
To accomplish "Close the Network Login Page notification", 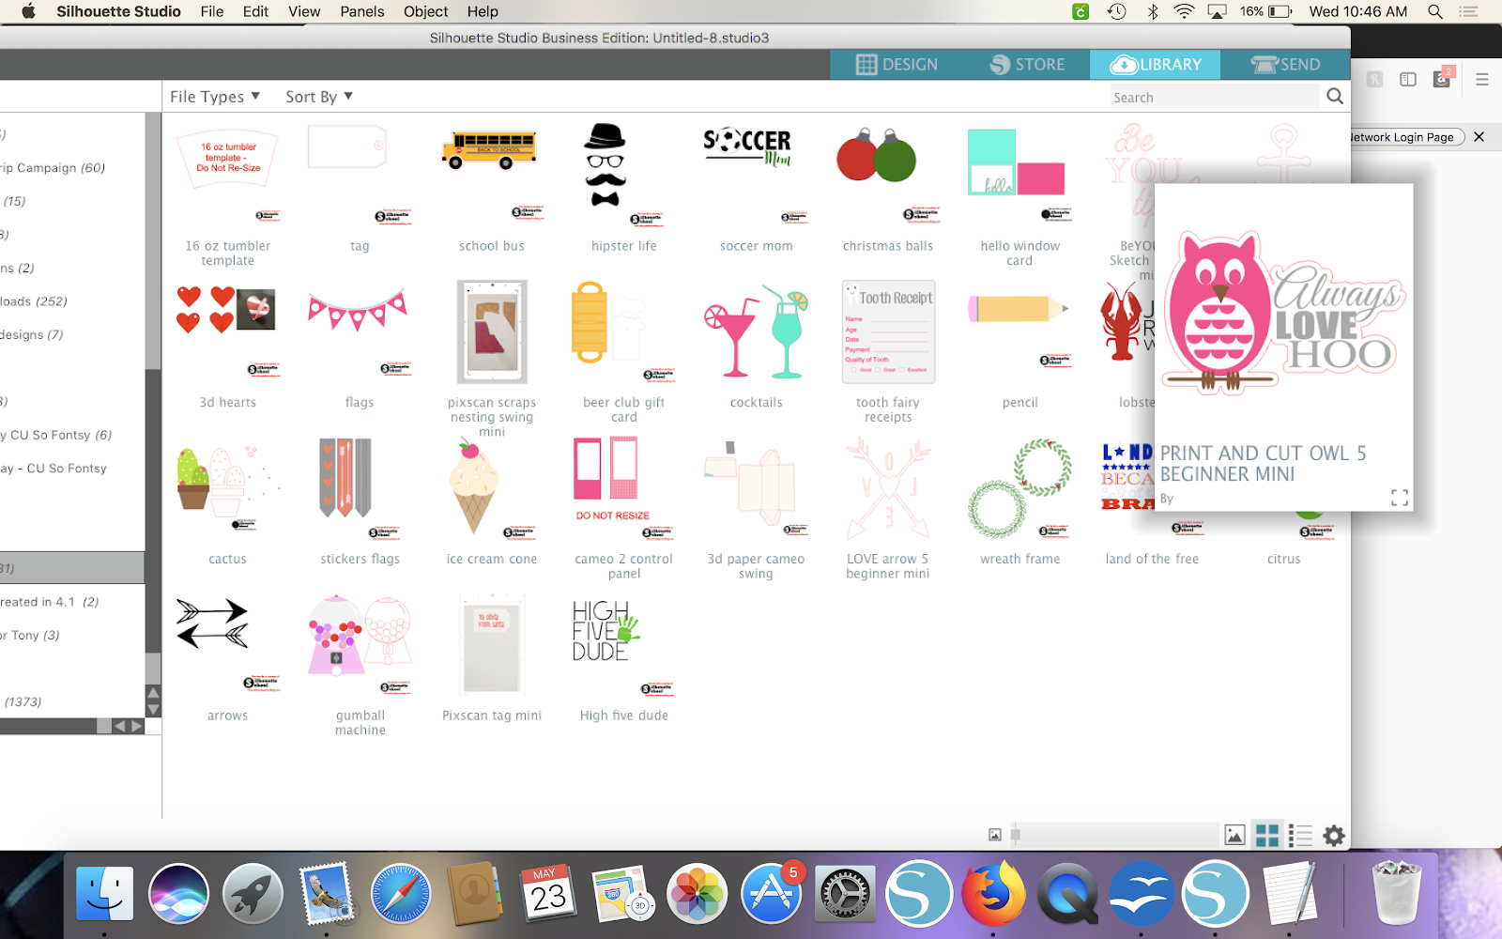I will click(x=1479, y=137).
